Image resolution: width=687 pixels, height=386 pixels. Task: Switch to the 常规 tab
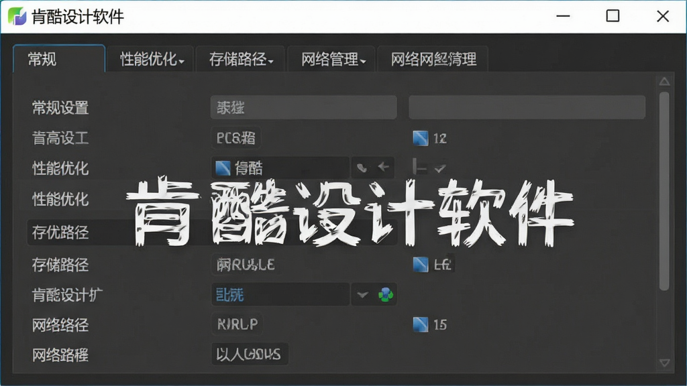(59, 59)
